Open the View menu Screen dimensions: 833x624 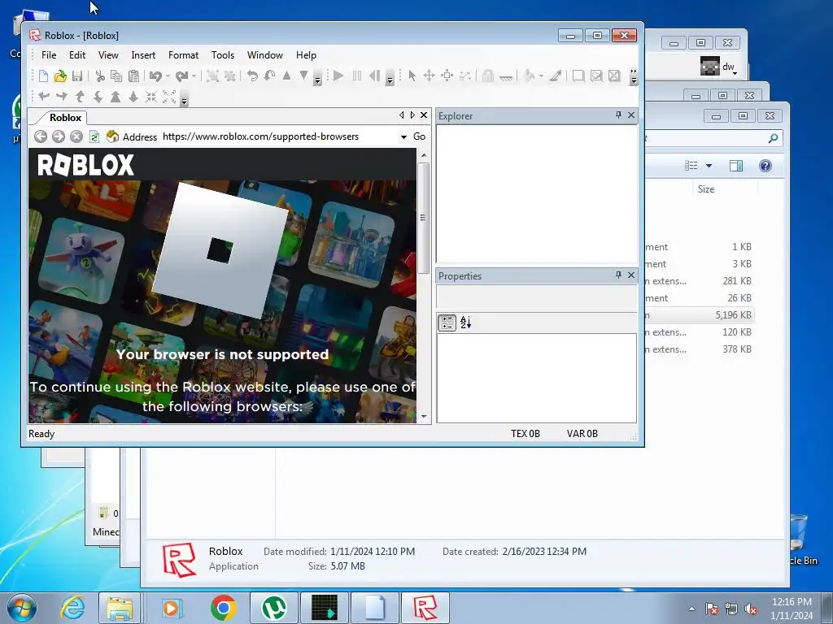click(108, 55)
